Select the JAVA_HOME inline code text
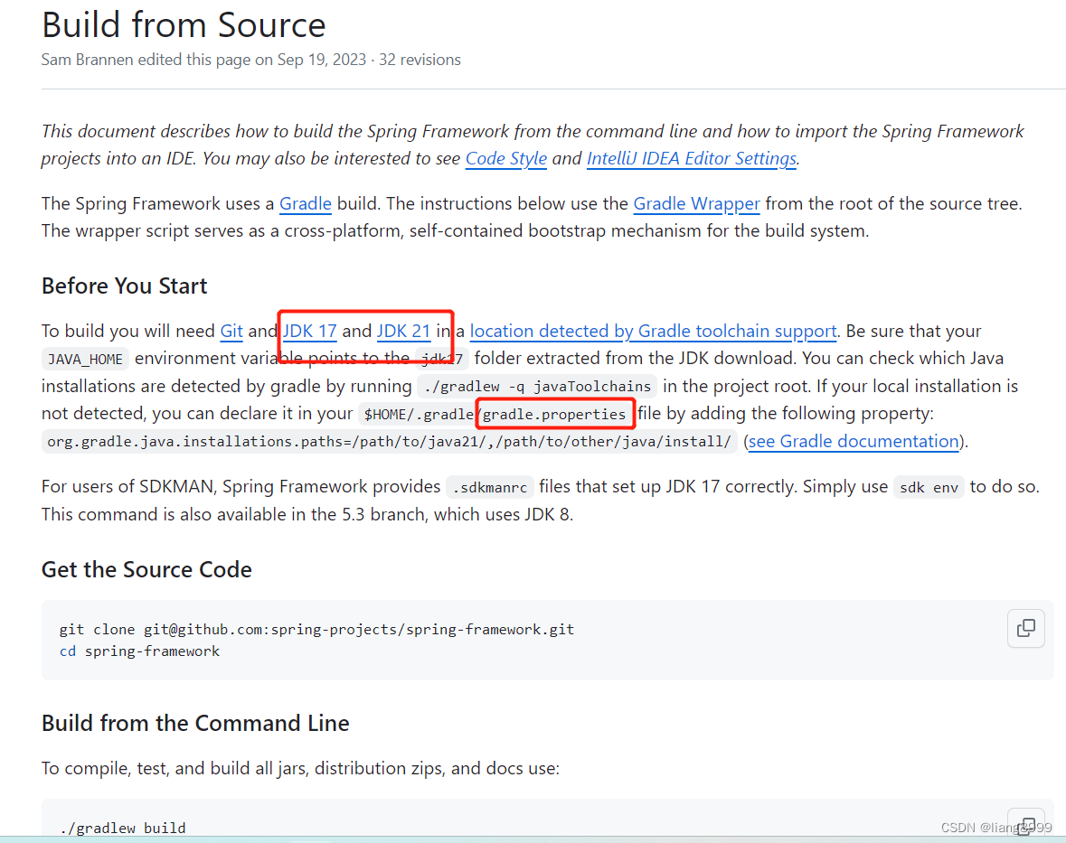 pos(84,359)
